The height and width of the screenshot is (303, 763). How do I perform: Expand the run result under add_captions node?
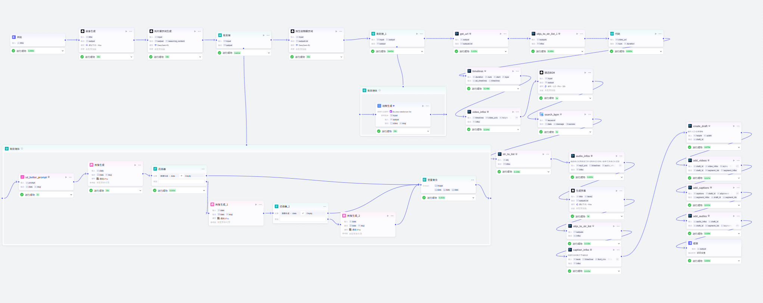(x=738, y=205)
